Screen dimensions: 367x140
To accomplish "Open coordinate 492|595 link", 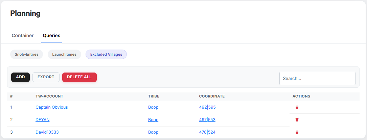I will pyautogui.click(x=207, y=107).
